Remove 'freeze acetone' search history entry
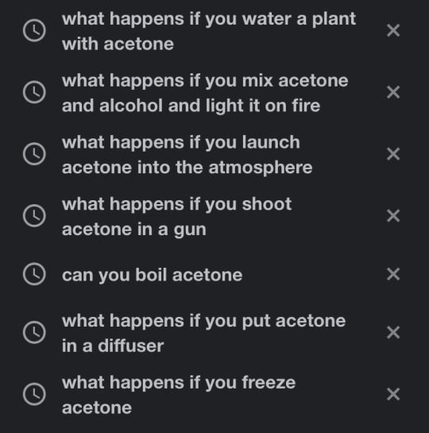This screenshot has height=433, width=429. coord(393,394)
